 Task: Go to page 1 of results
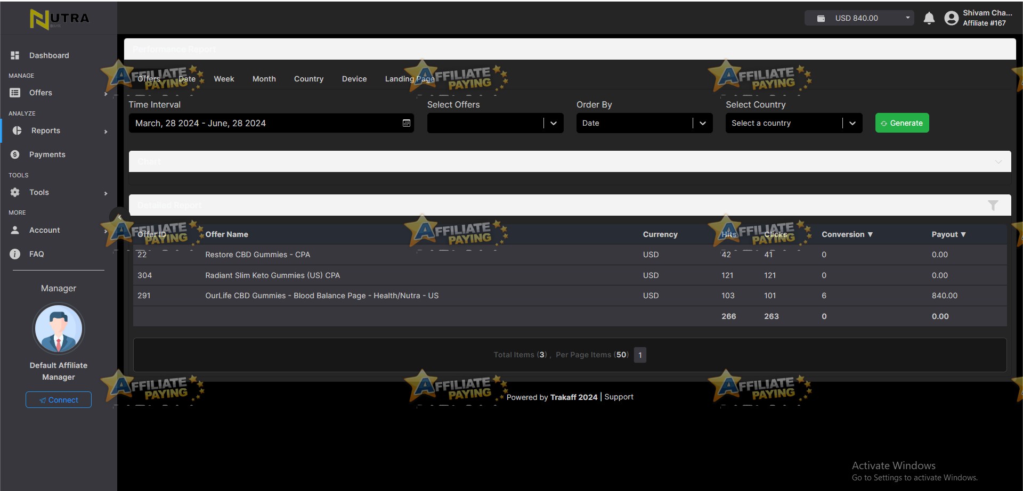tap(640, 355)
